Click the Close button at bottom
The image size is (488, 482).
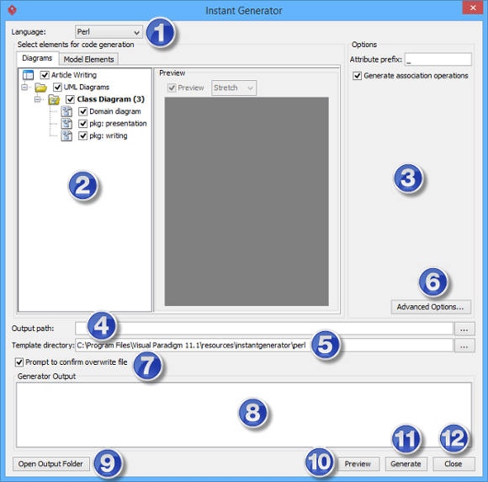454,464
